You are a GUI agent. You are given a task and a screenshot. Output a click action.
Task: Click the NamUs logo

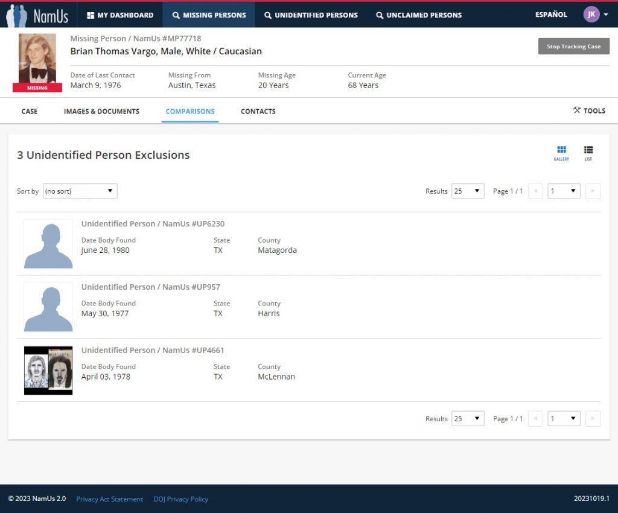click(x=37, y=14)
